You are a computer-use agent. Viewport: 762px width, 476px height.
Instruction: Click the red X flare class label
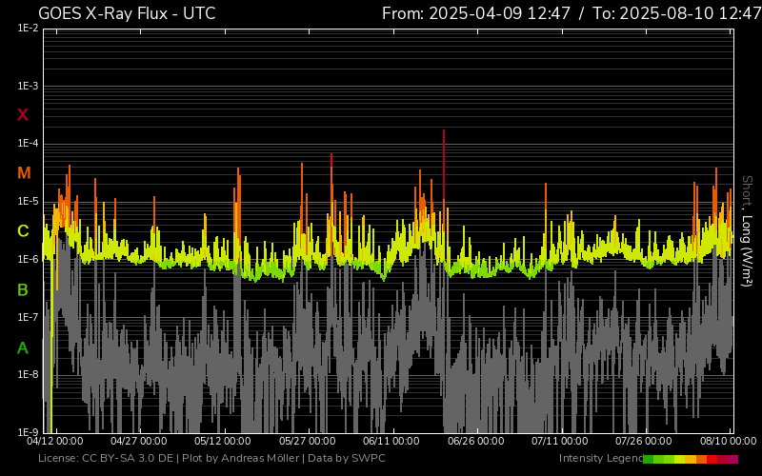(23, 115)
